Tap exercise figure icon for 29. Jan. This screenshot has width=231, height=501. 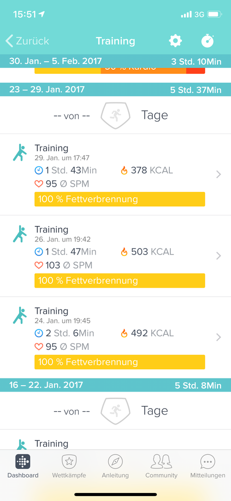(20, 153)
